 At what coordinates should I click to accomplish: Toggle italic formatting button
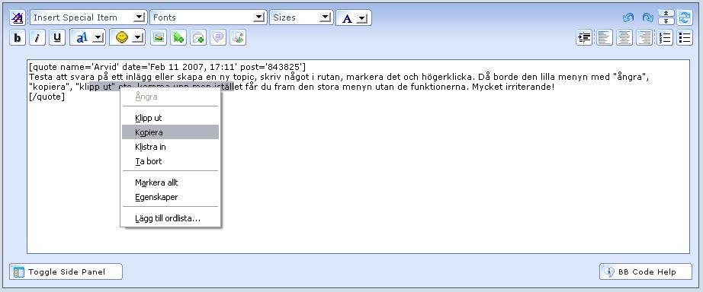click(x=37, y=38)
